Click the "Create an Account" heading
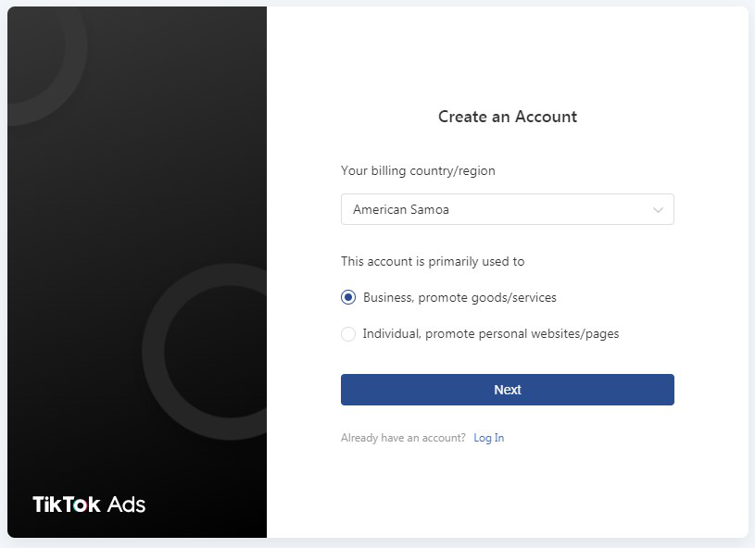This screenshot has width=755, height=548. pos(508,117)
